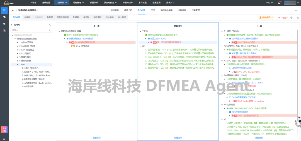Open the AI创作 assistant
Viewport: 301px width, 141px height.
click(283, 17)
